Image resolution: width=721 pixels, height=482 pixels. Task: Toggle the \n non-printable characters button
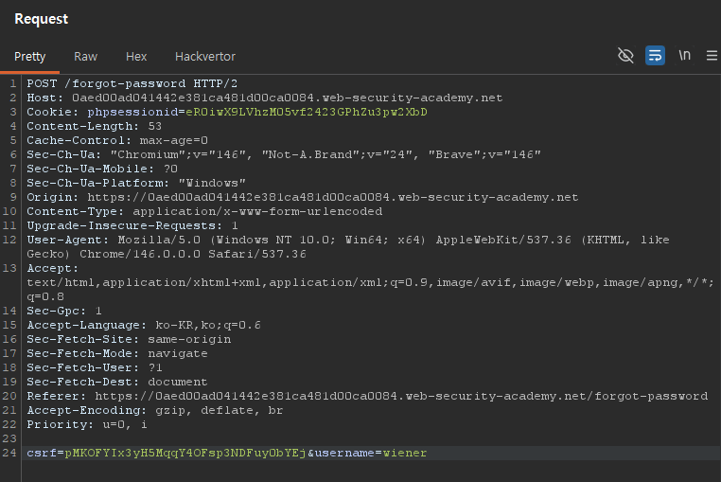(x=684, y=56)
